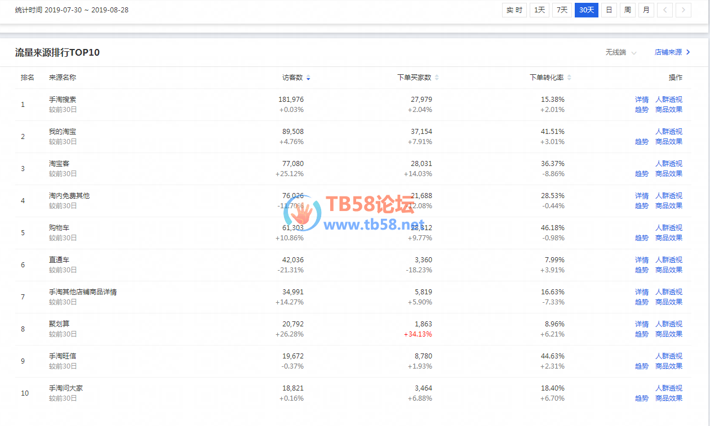710x426 pixels.
Task: Open 商品效果 for 手淘旺信
Action: [x=669, y=366]
